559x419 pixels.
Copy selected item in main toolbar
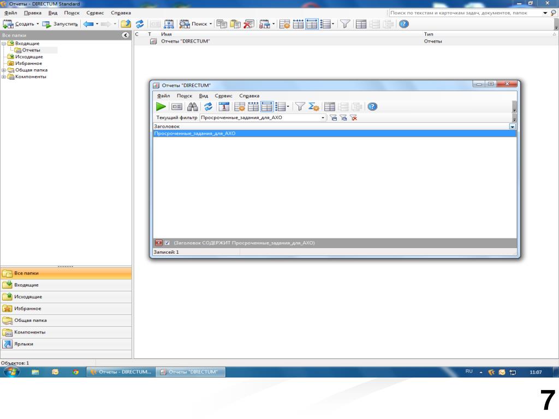tap(222, 24)
